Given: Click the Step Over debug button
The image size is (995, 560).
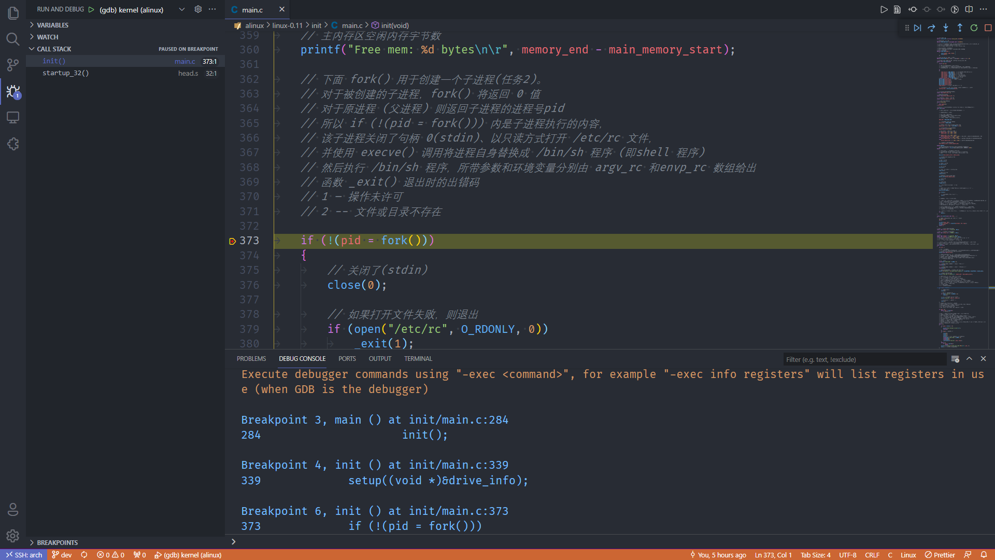Looking at the screenshot, I should 931,28.
